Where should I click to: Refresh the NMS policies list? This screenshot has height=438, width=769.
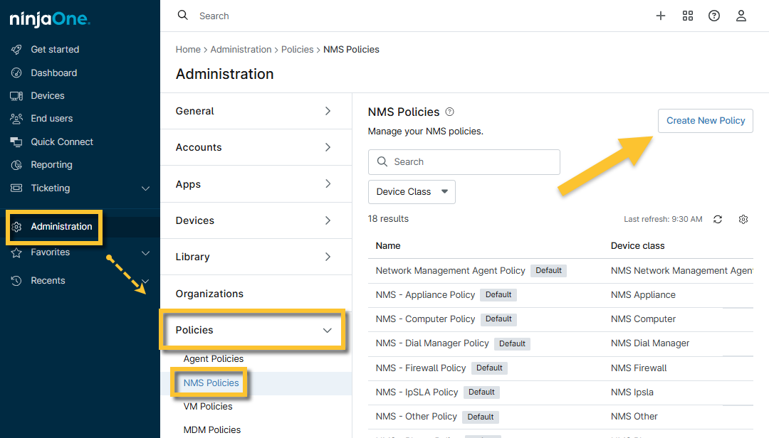pyautogui.click(x=718, y=219)
